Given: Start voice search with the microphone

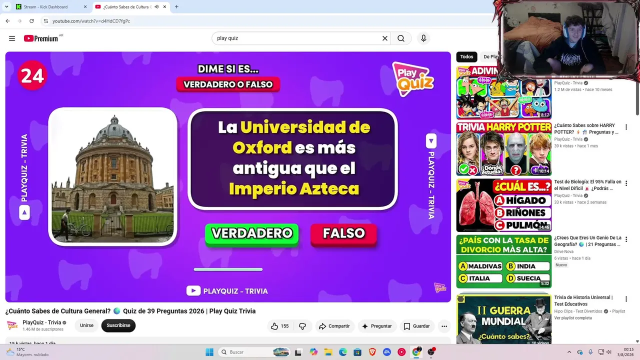Looking at the screenshot, I should (x=423, y=38).
